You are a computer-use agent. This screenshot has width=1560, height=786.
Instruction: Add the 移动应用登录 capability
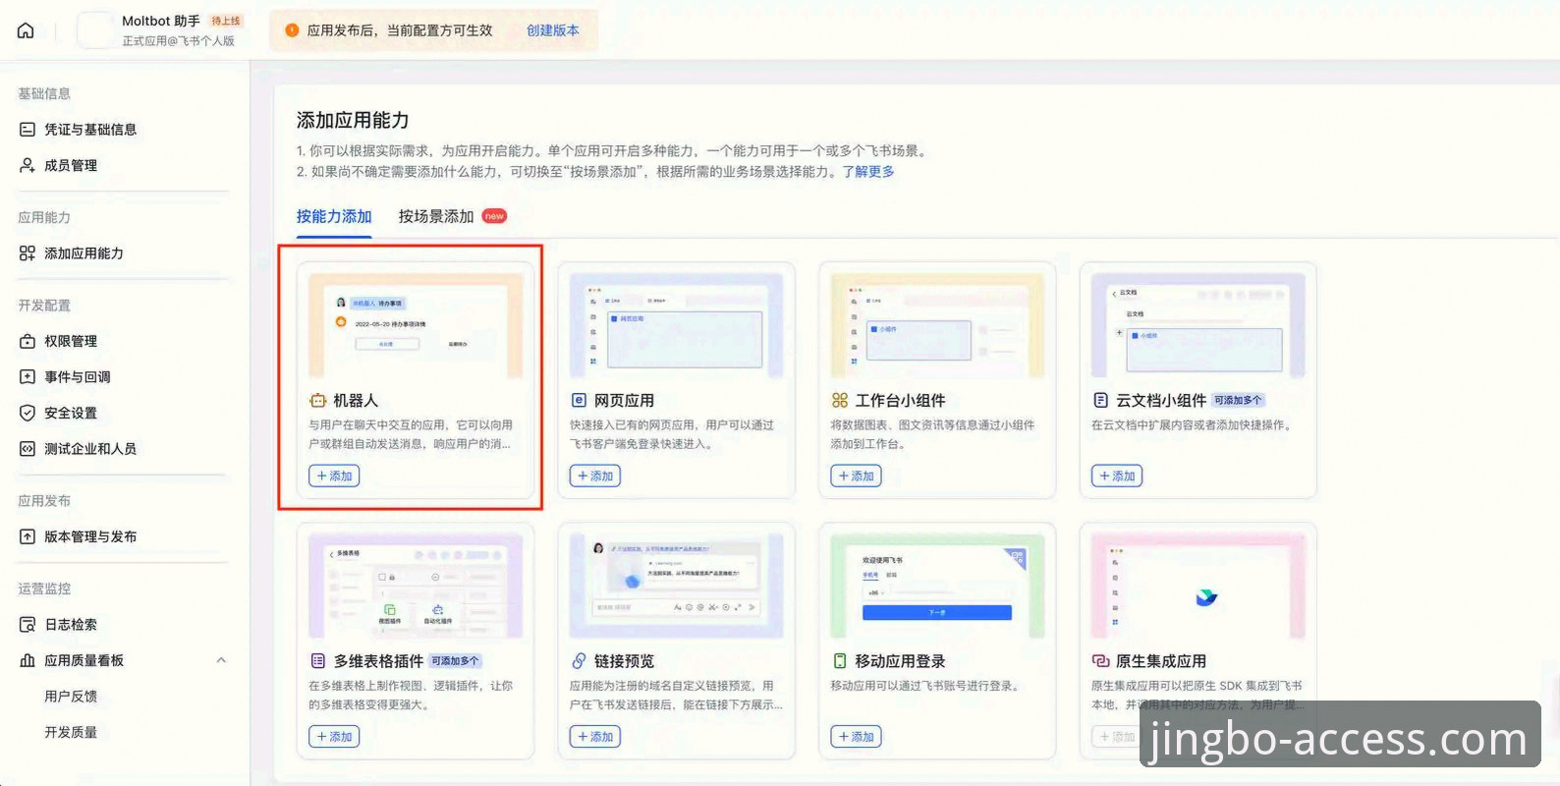856,737
